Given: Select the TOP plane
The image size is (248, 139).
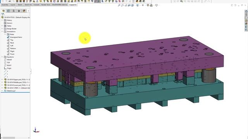Looking at the screenshot, I should click(7, 63).
